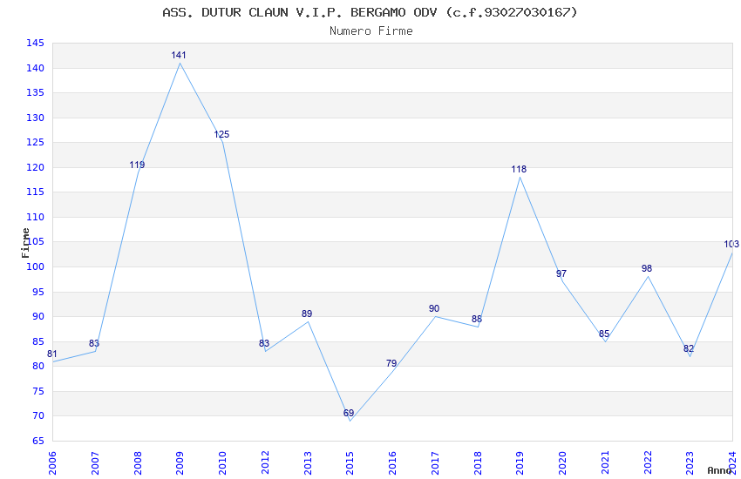The width and height of the screenshot is (741, 479).
Task: Click the y-axis value 120
Action: click(36, 167)
